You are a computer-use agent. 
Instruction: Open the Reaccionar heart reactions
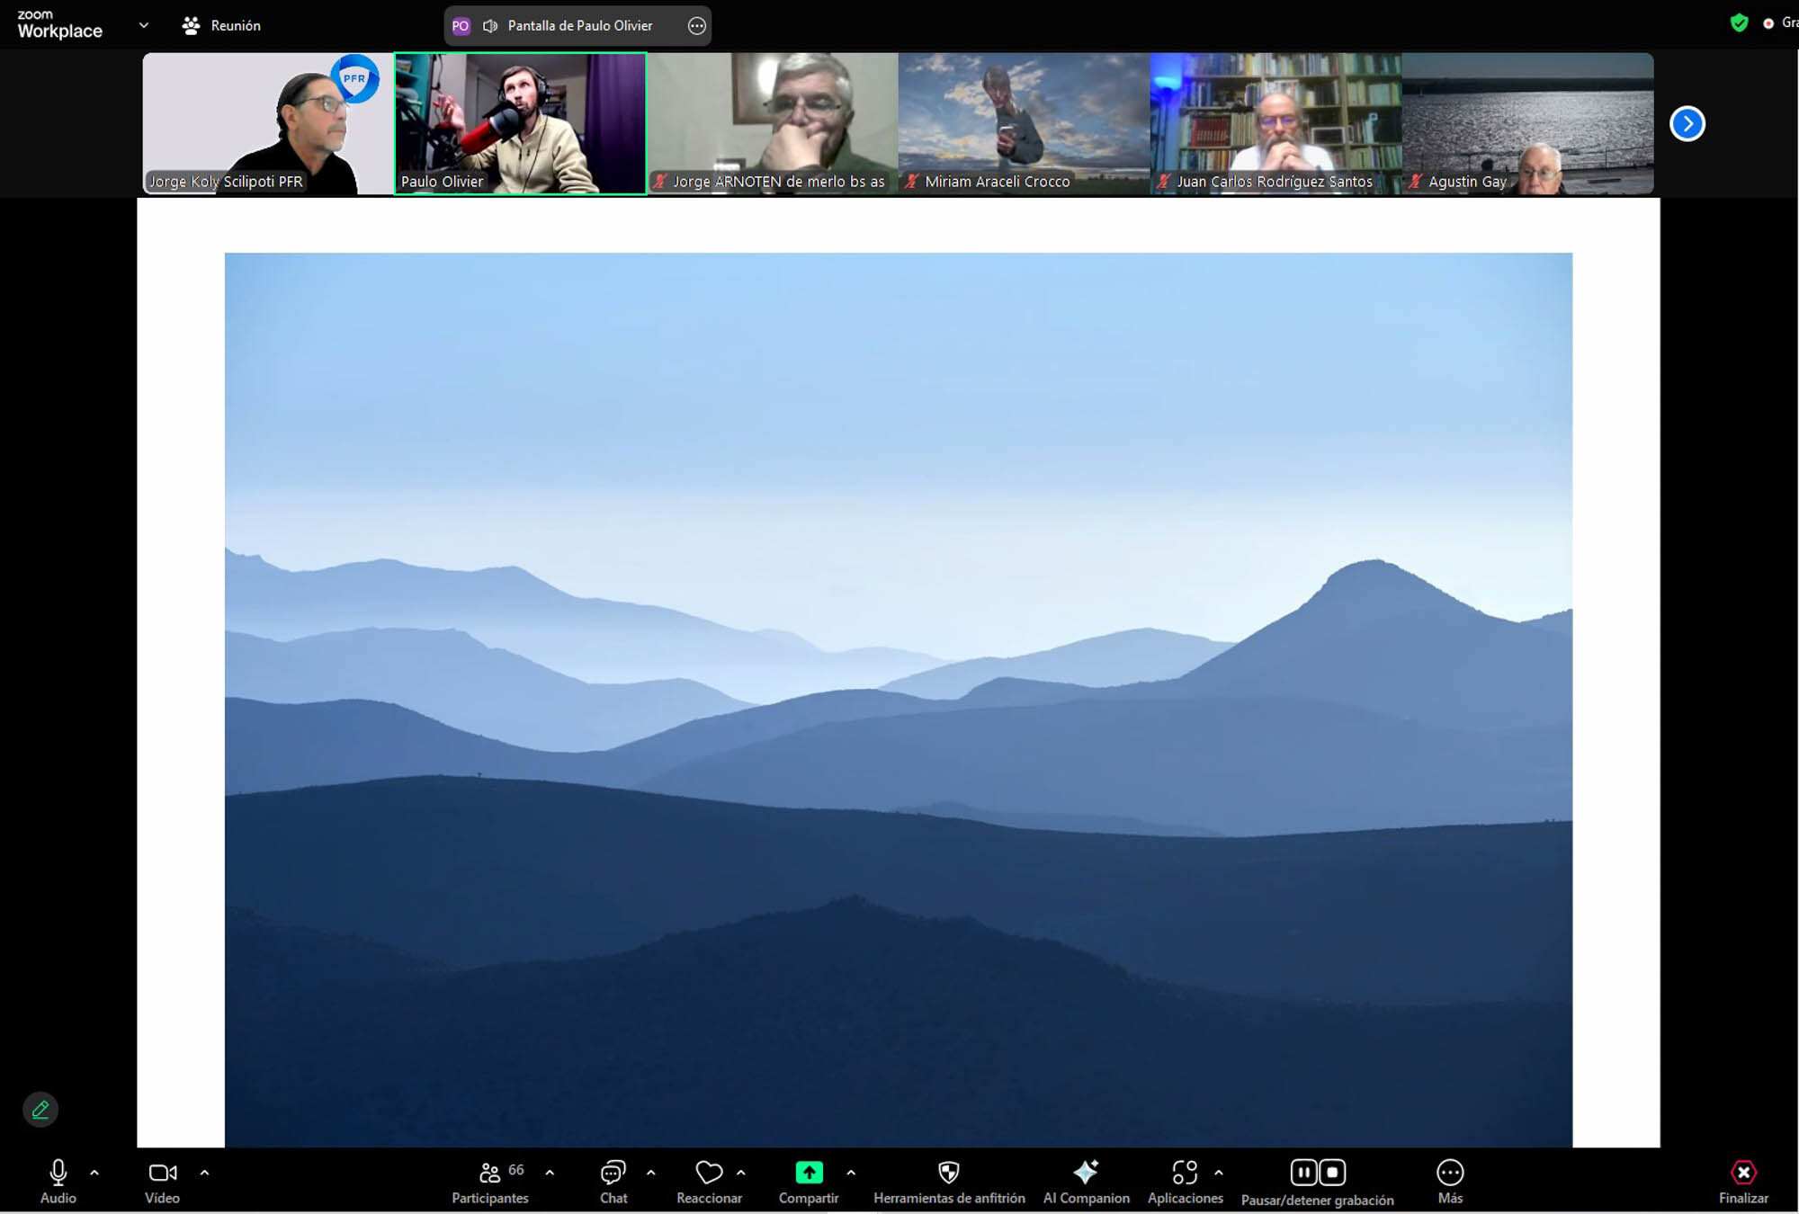click(710, 1181)
